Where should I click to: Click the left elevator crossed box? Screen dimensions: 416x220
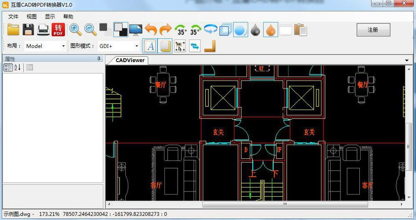coord(223,98)
